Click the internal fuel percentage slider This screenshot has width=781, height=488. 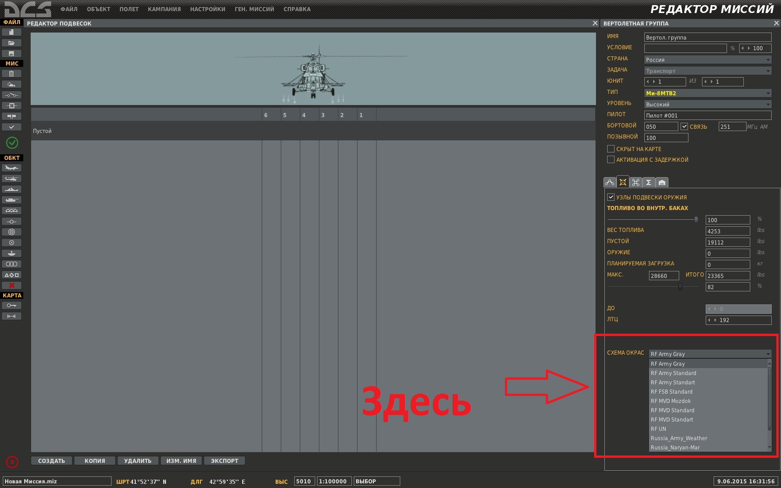click(x=653, y=219)
